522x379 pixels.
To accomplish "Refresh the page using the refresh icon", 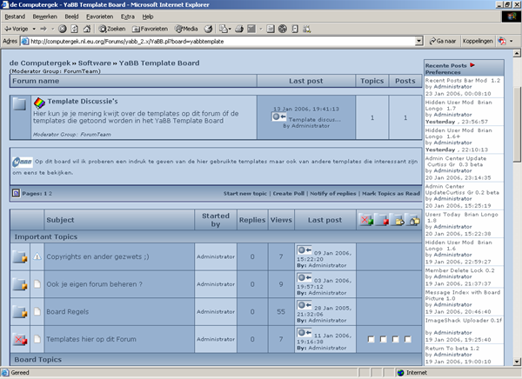I will click(75, 29).
